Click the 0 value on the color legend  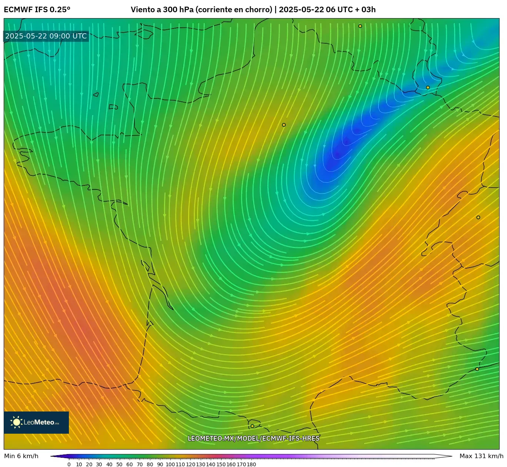[x=69, y=464]
